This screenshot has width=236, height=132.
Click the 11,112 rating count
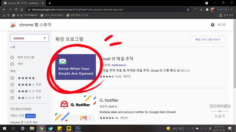[118, 76]
